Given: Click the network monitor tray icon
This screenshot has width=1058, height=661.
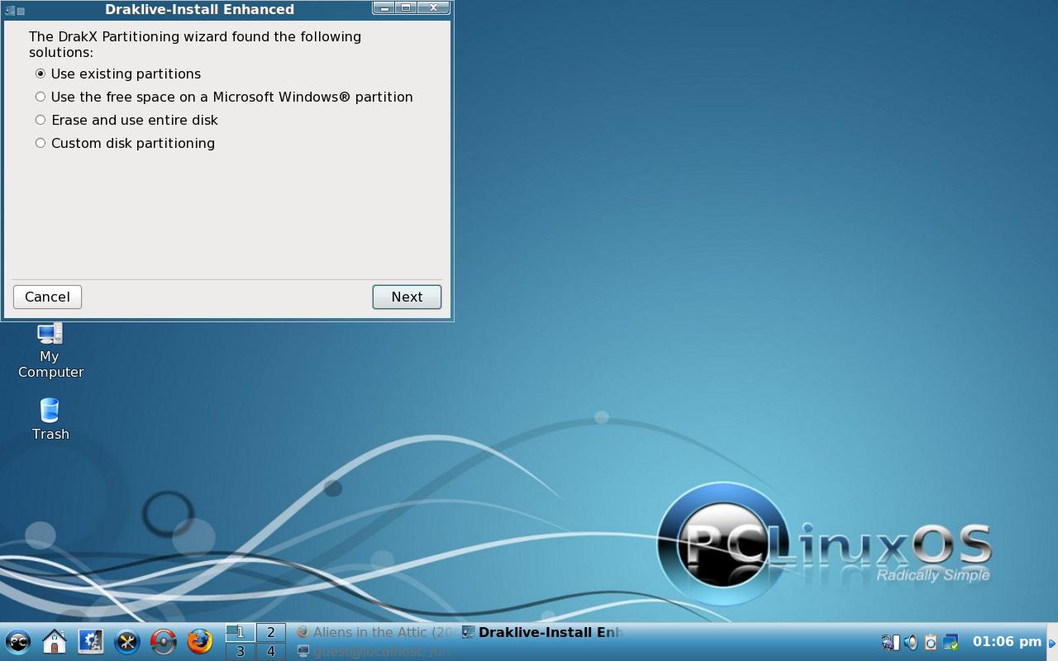Looking at the screenshot, I should point(890,642).
